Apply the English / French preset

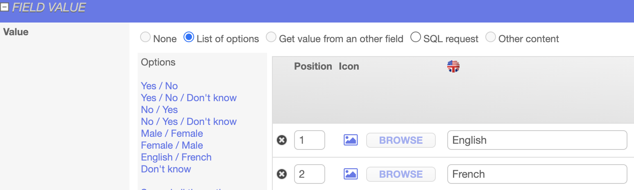(x=176, y=157)
